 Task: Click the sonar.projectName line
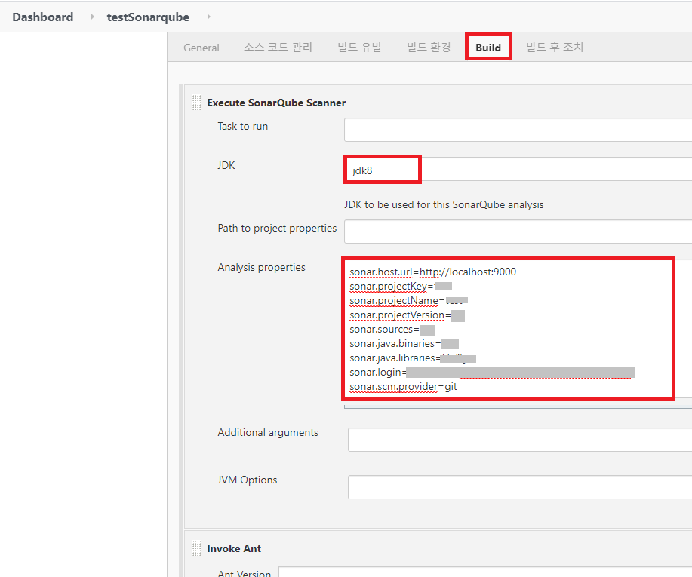coord(408,301)
